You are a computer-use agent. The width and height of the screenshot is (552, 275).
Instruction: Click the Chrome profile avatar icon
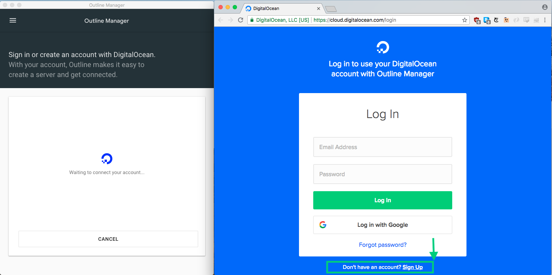[545, 7]
